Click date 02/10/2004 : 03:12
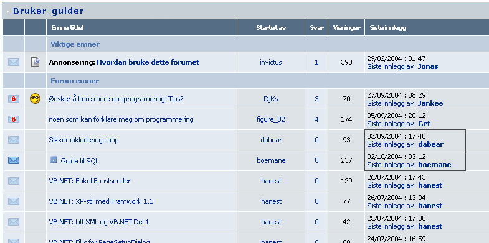This screenshot has height=243, width=489. 396,157
